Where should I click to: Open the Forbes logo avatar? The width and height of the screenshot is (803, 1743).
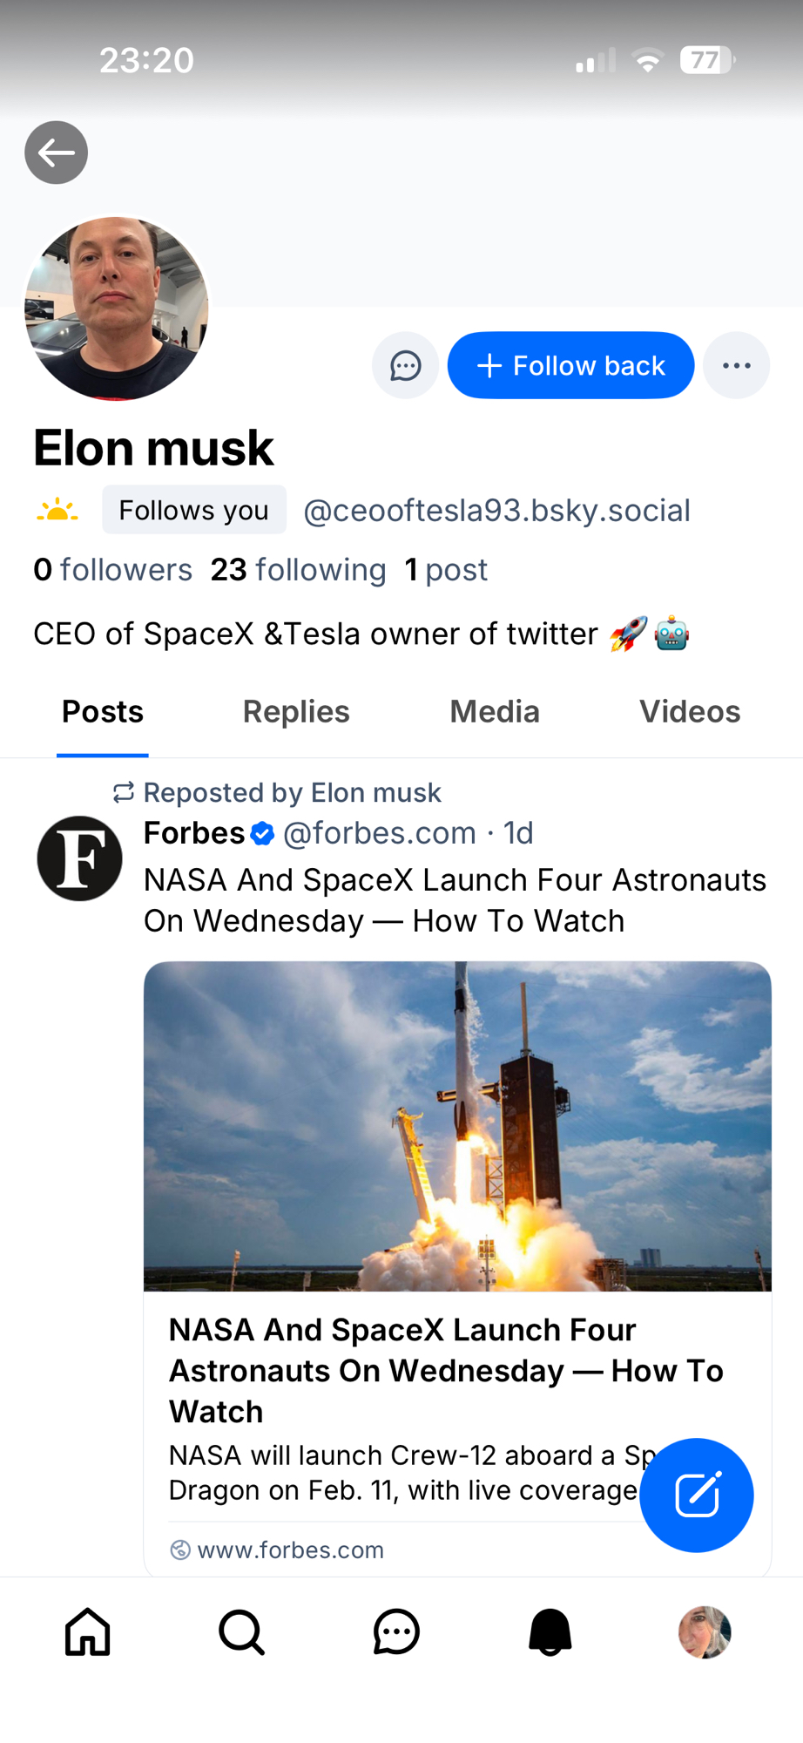[79, 858]
